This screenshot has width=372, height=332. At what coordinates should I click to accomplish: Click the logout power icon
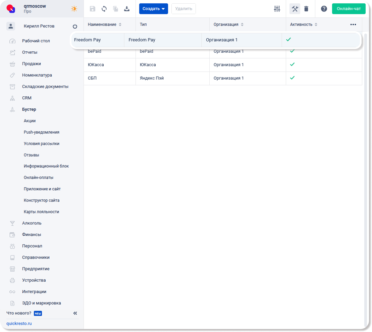tap(75, 27)
